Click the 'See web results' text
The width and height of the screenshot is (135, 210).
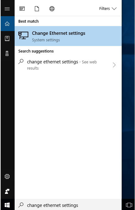click(62, 65)
